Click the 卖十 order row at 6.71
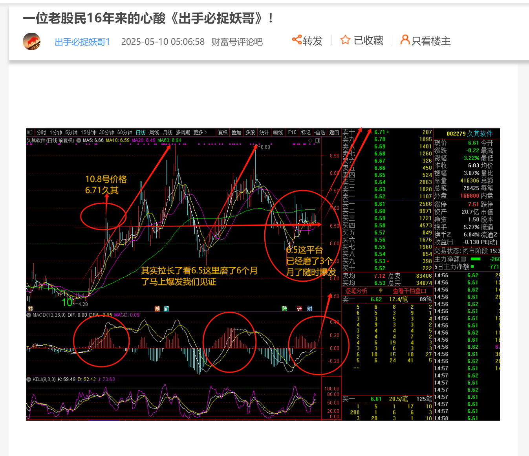Image resolution: width=529 pixels, height=456 pixels. (387, 132)
